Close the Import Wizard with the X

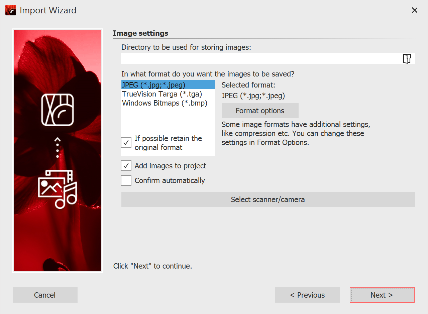click(415, 10)
